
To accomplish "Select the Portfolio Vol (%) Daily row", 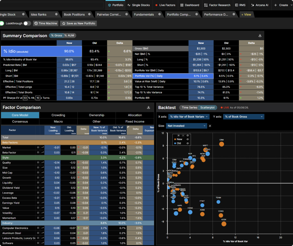I will pos(173,76).
